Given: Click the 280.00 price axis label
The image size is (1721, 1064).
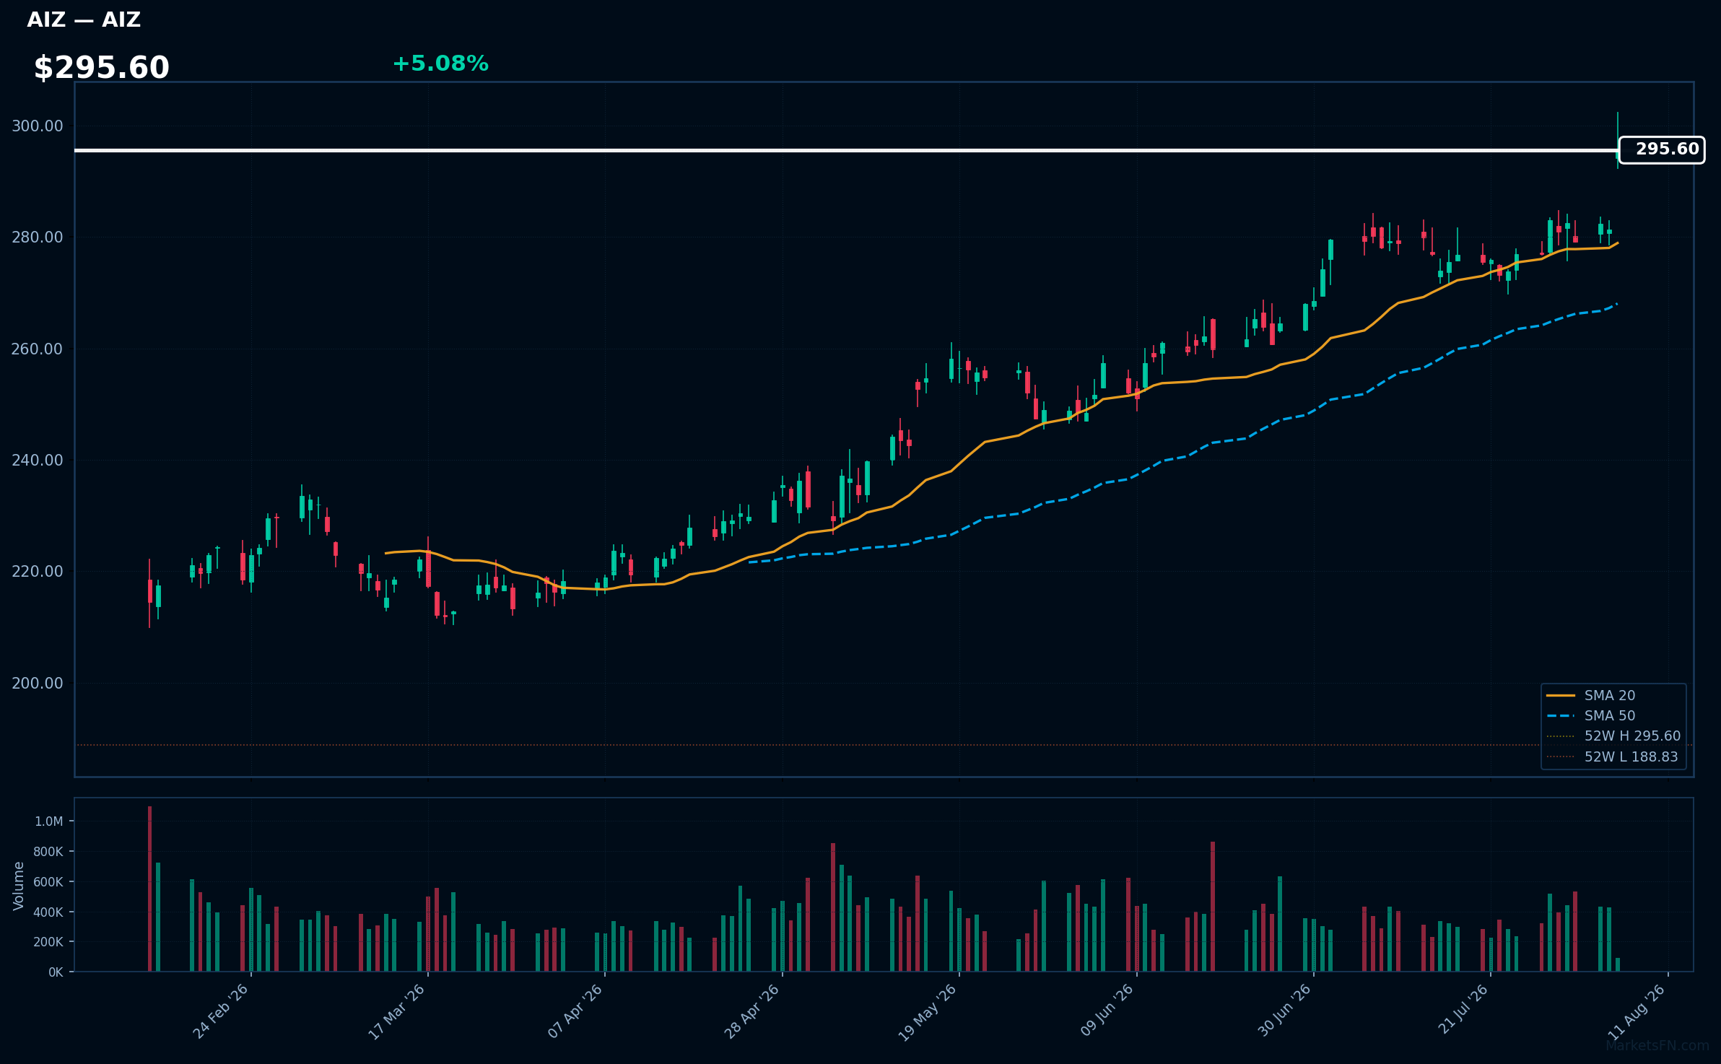Looking at the screenshot, I should 38,237.
